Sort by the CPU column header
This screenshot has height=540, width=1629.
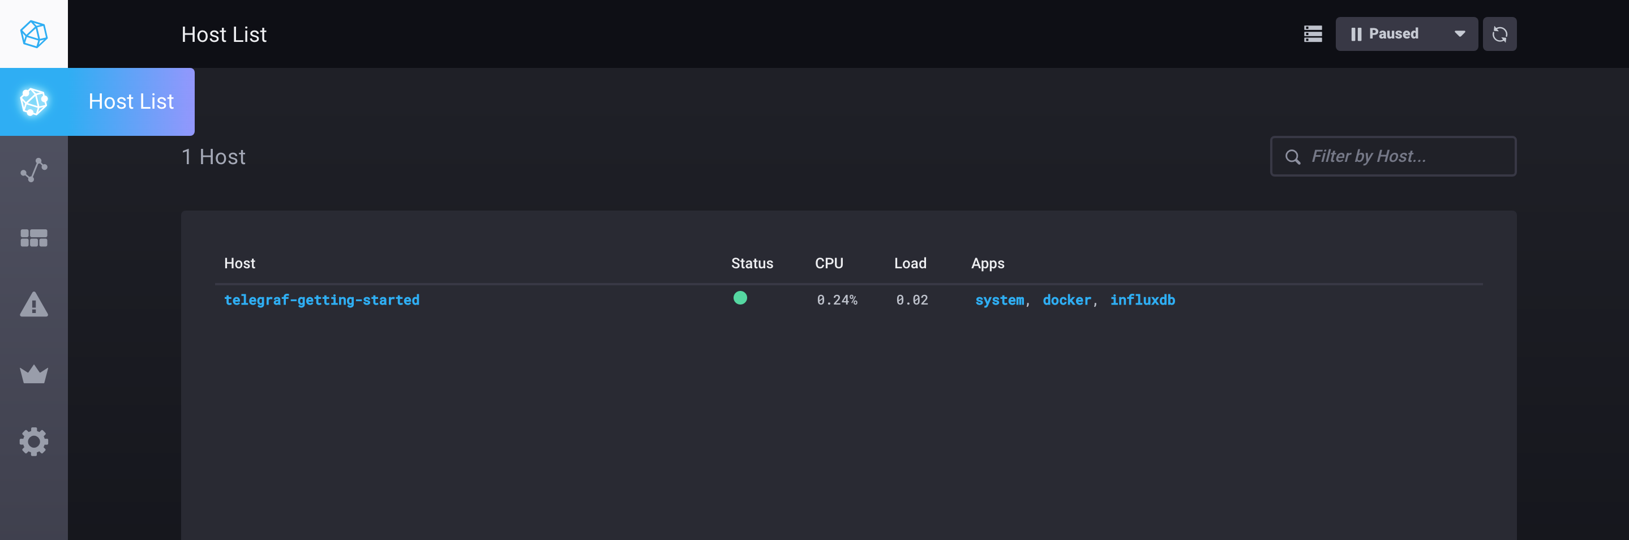(x=829, y=263)
